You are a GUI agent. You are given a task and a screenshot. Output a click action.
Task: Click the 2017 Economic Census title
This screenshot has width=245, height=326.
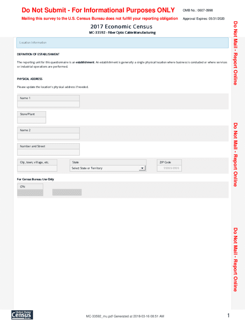pos(121,26)
